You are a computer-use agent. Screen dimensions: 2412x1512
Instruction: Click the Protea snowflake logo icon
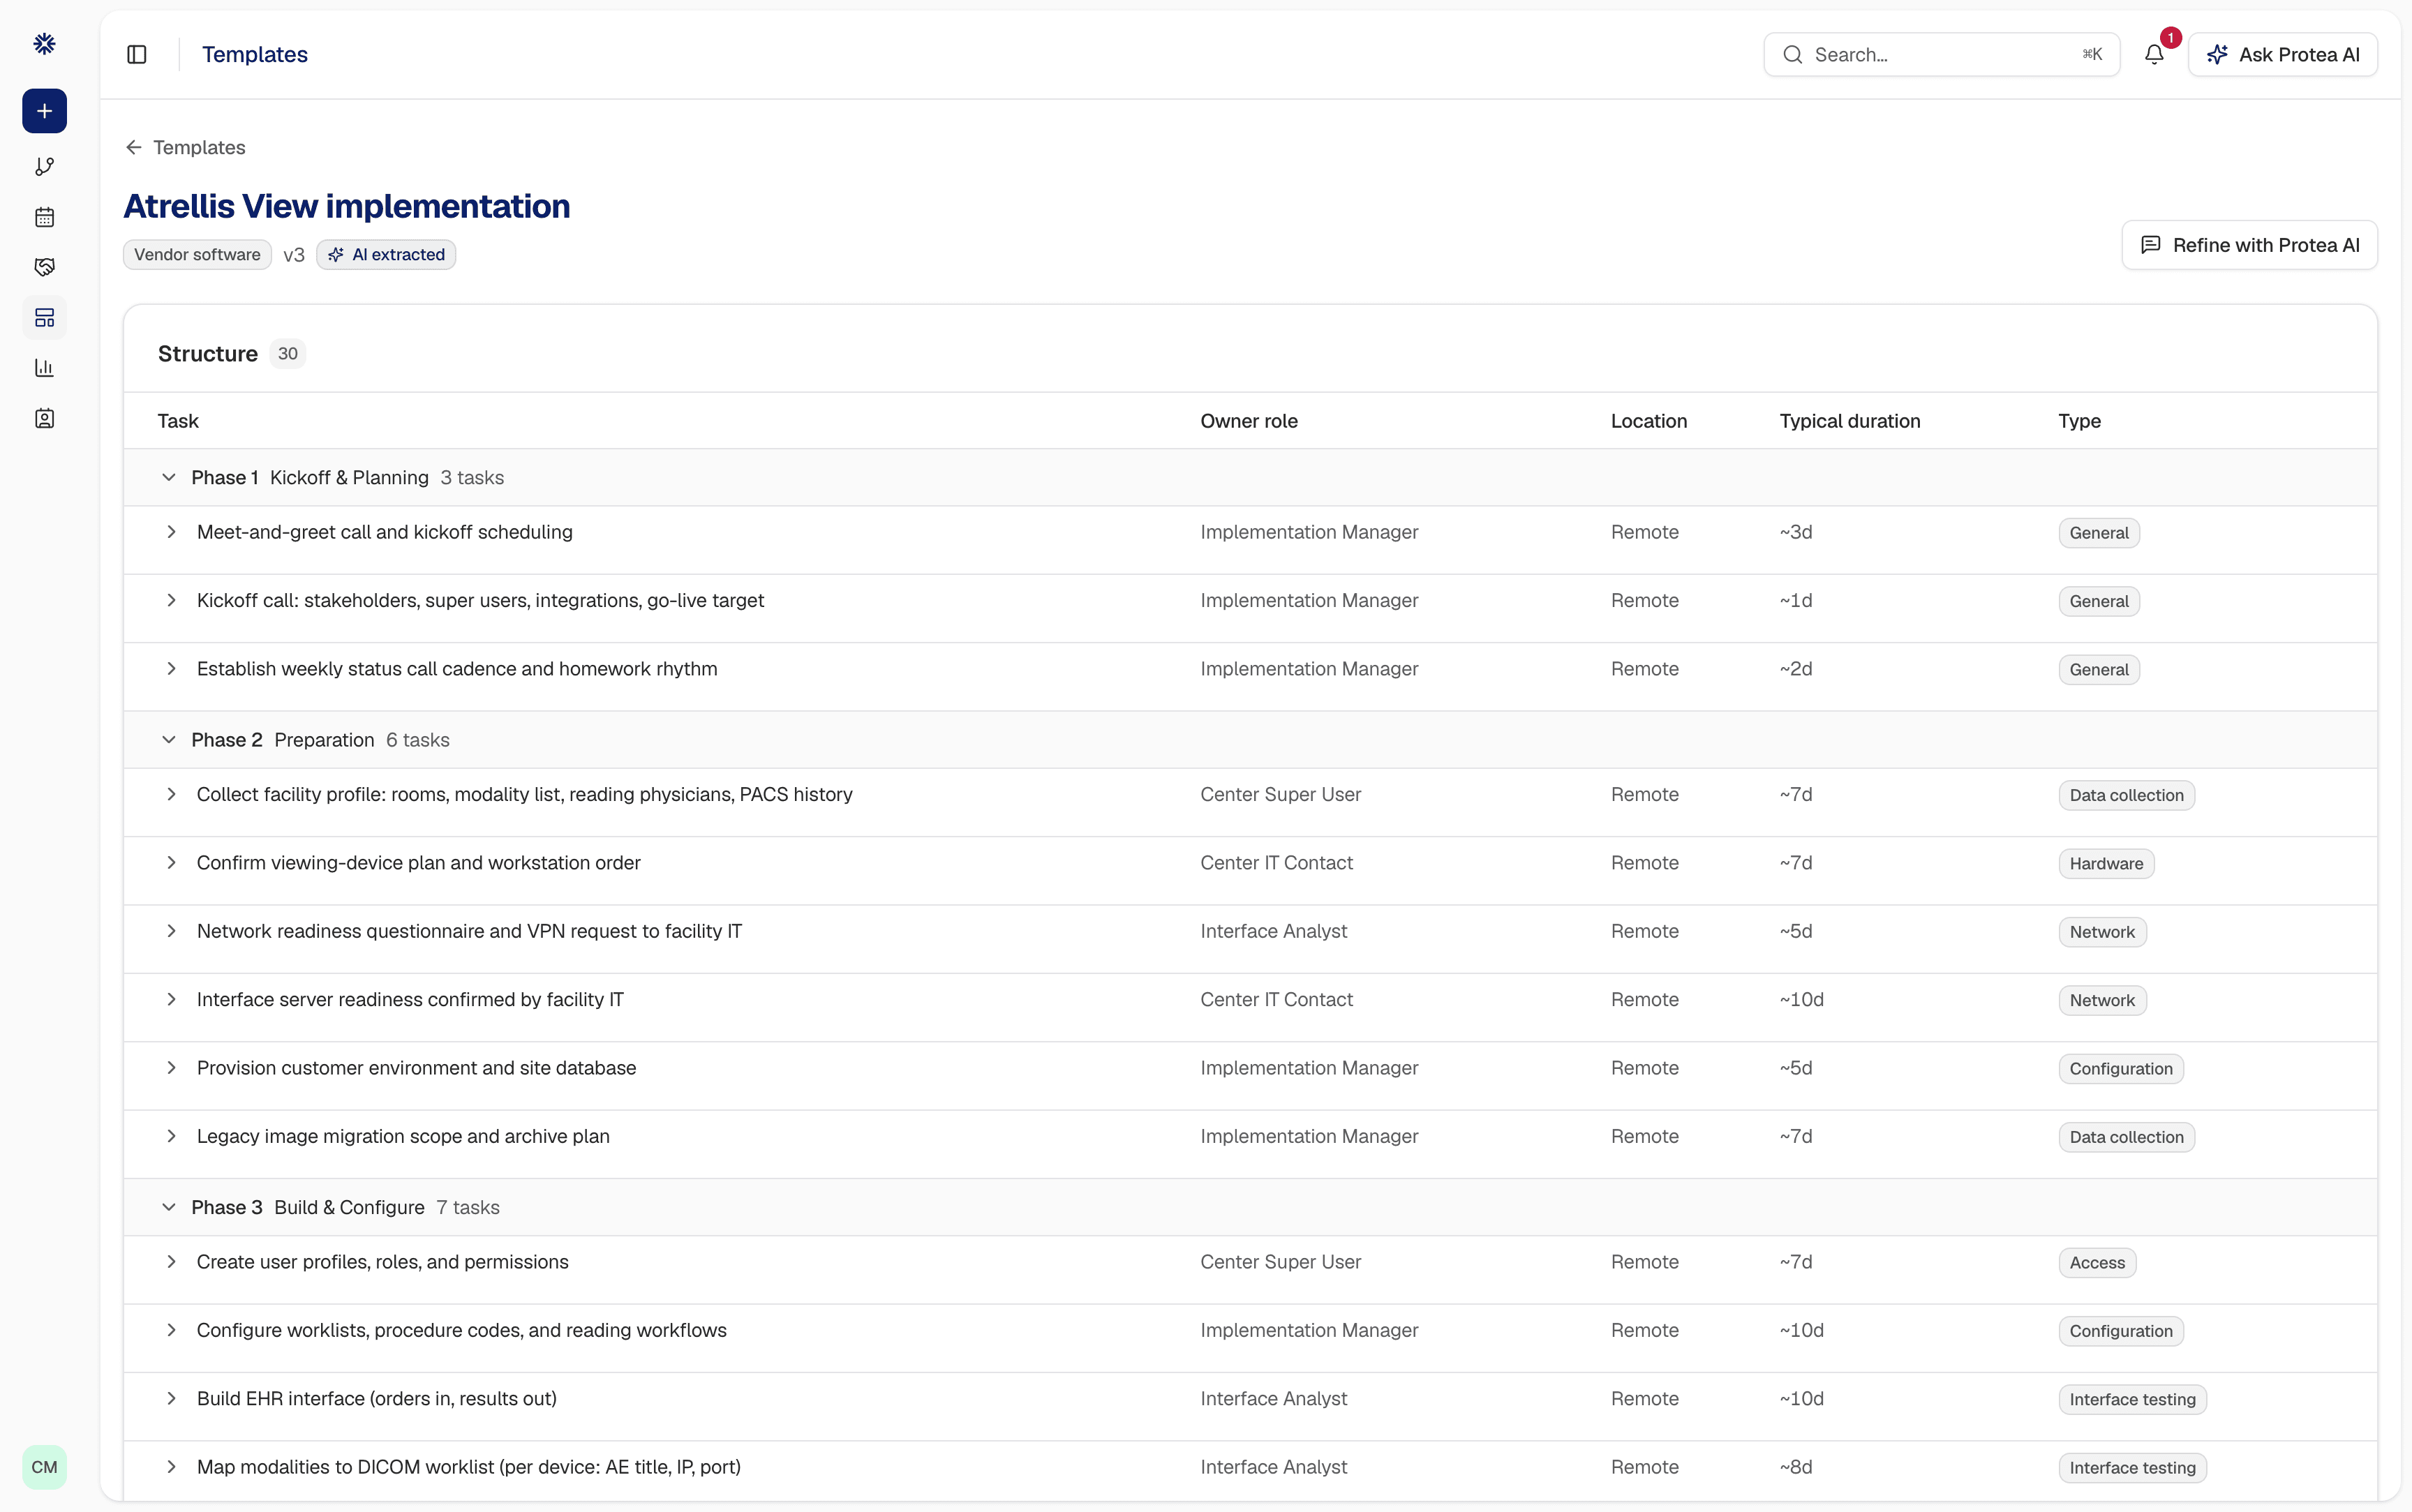click(44, 44)
